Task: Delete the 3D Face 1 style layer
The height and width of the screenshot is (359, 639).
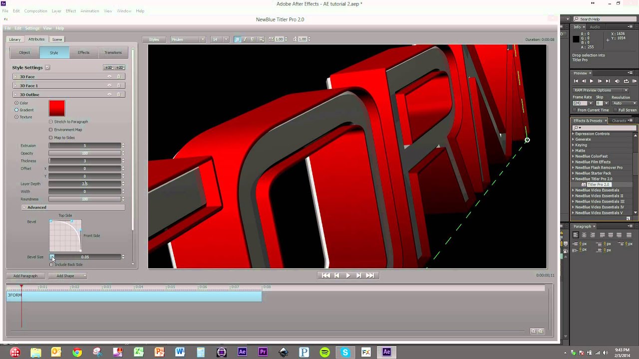Action: click(x=118, y=86)
